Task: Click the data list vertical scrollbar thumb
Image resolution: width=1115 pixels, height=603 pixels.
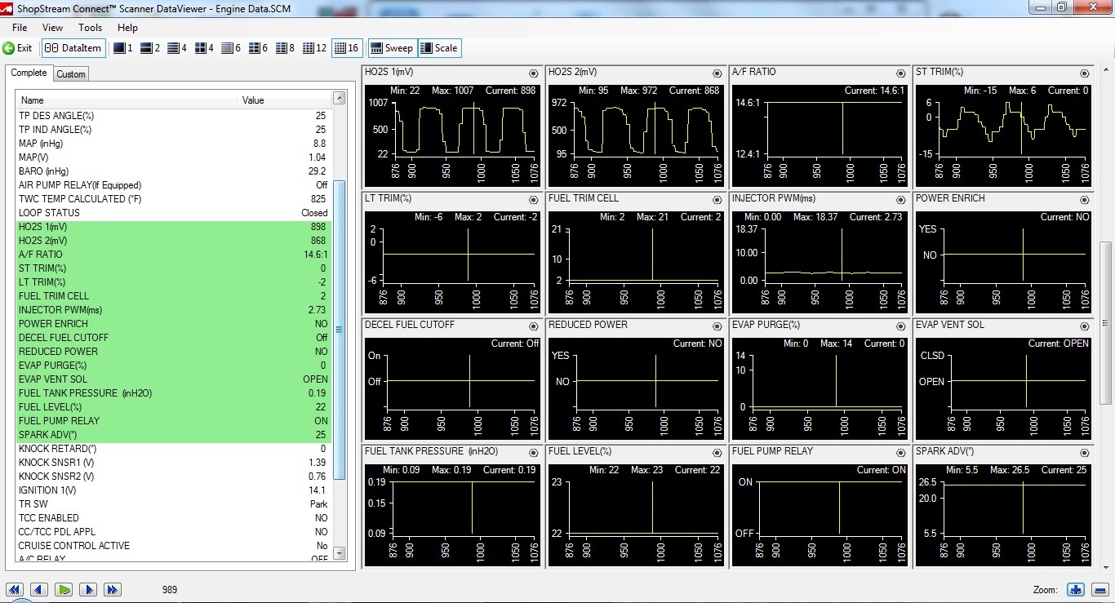Action: (x=340, y=330)
